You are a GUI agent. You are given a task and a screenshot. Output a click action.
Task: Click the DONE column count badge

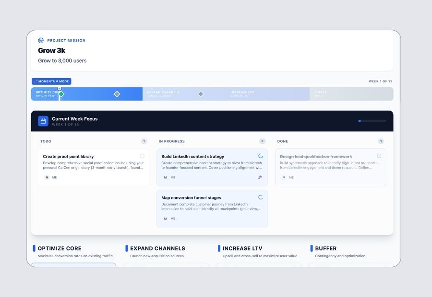tap(381, 141)
